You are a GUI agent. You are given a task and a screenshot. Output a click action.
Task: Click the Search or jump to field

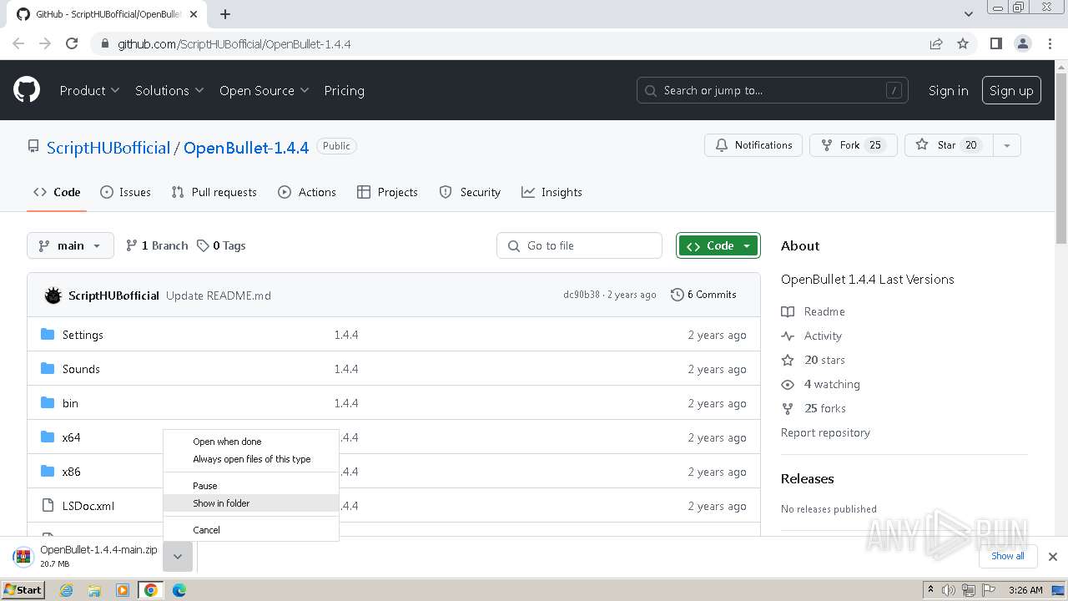point(773,90)
